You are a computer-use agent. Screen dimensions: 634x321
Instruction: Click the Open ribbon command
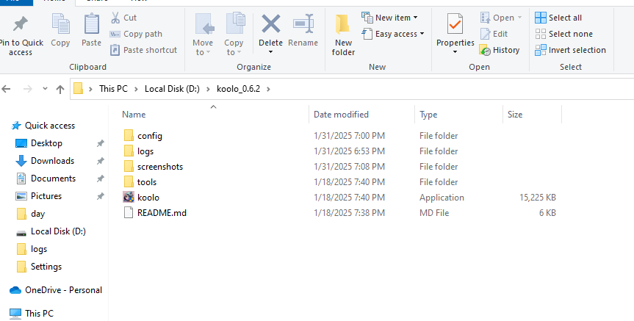coord(501,18)
